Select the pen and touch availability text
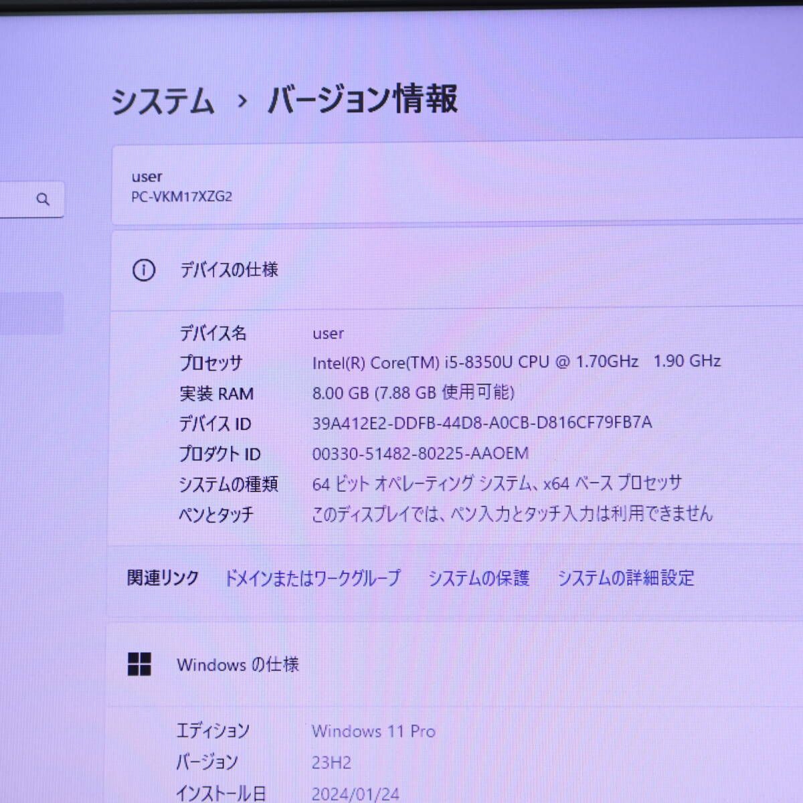 click(x=513, y=514)
